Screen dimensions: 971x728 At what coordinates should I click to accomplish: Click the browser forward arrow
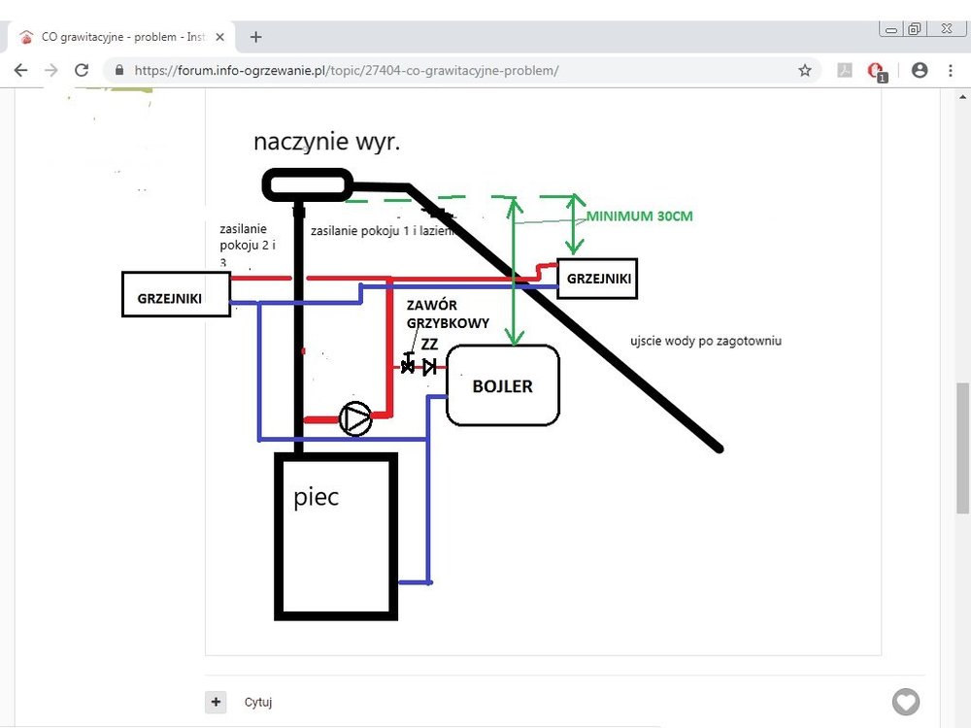click(x=51, y=70)
